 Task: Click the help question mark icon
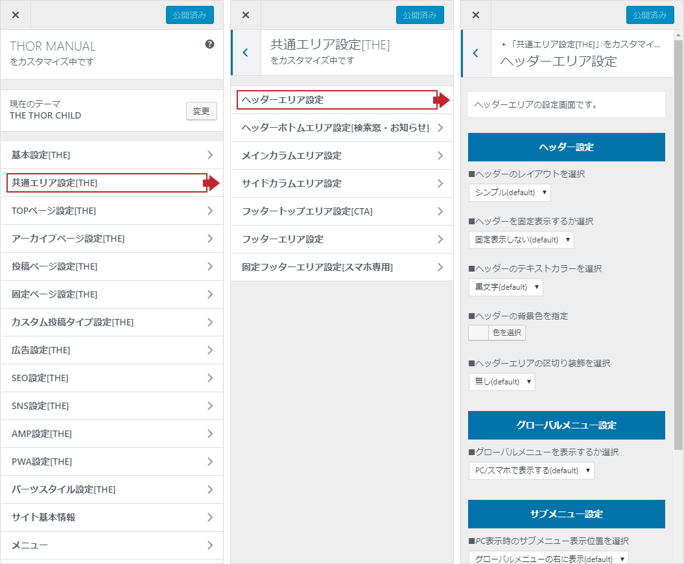tap(209, 44)
